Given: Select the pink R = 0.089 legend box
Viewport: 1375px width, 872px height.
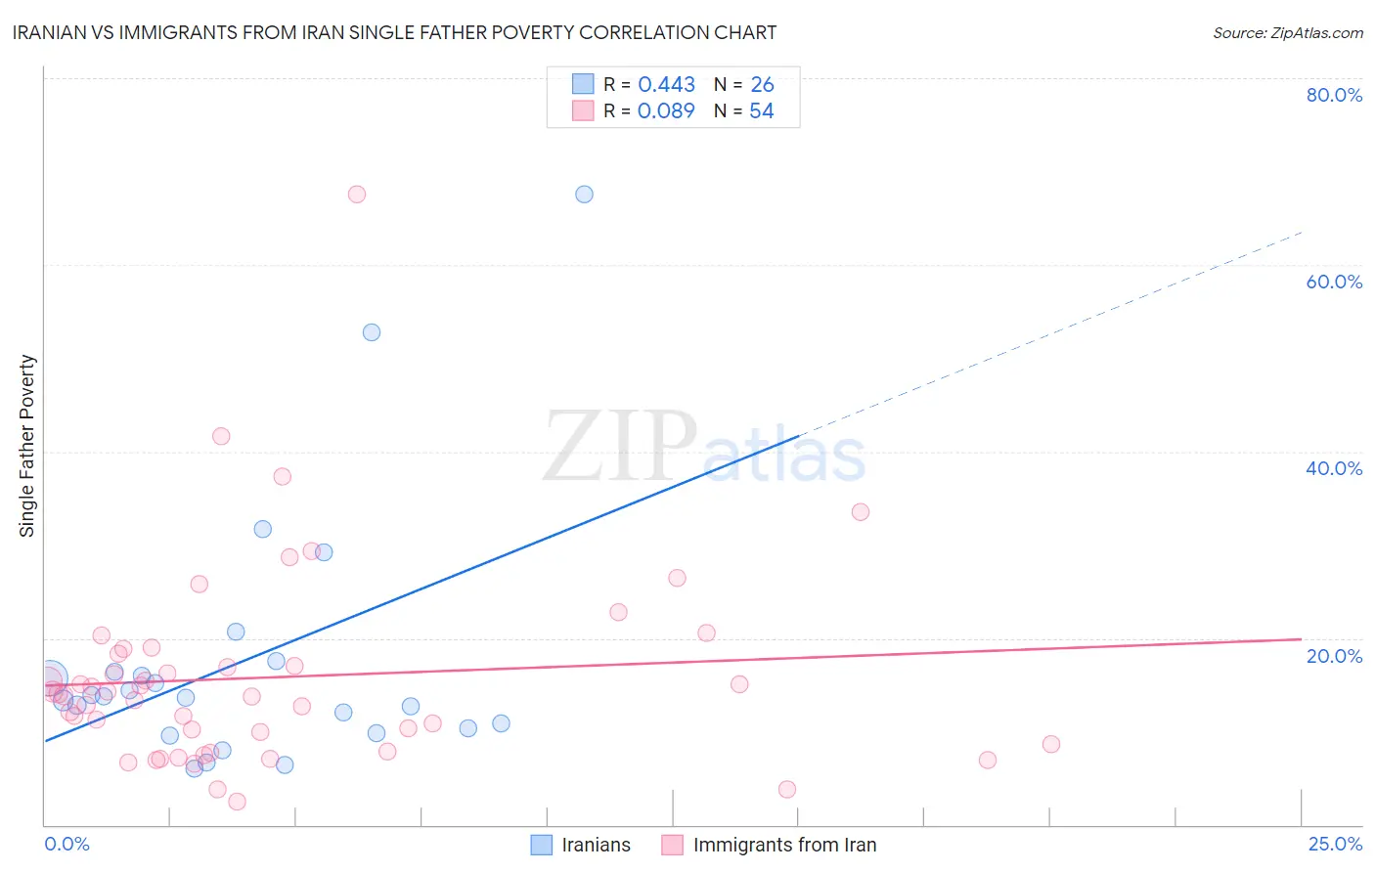Looking at the screenshot, I should click(x=583, y=110).
